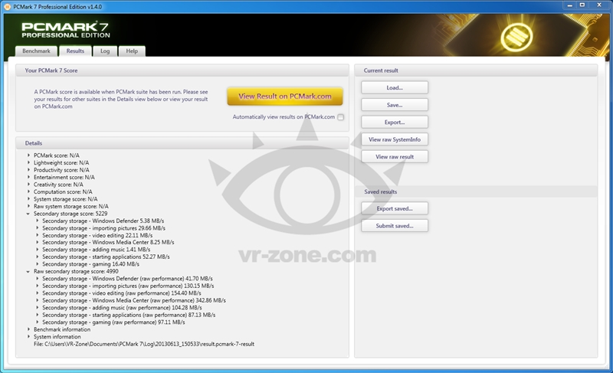
Task: Open the Help tab
Action: 132,51
